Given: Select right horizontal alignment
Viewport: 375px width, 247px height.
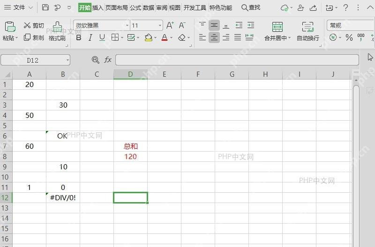Looking at the screenshot, I should tap(226, 37).
